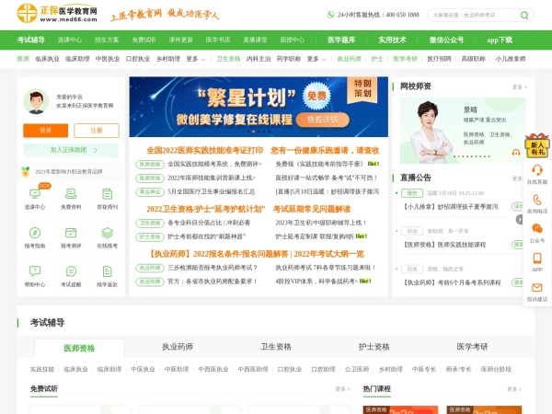Expand the first 更多 dropdown after 乡村助理
The height and width of the screenshot is (414, 552).
click(x=195, y=58)
